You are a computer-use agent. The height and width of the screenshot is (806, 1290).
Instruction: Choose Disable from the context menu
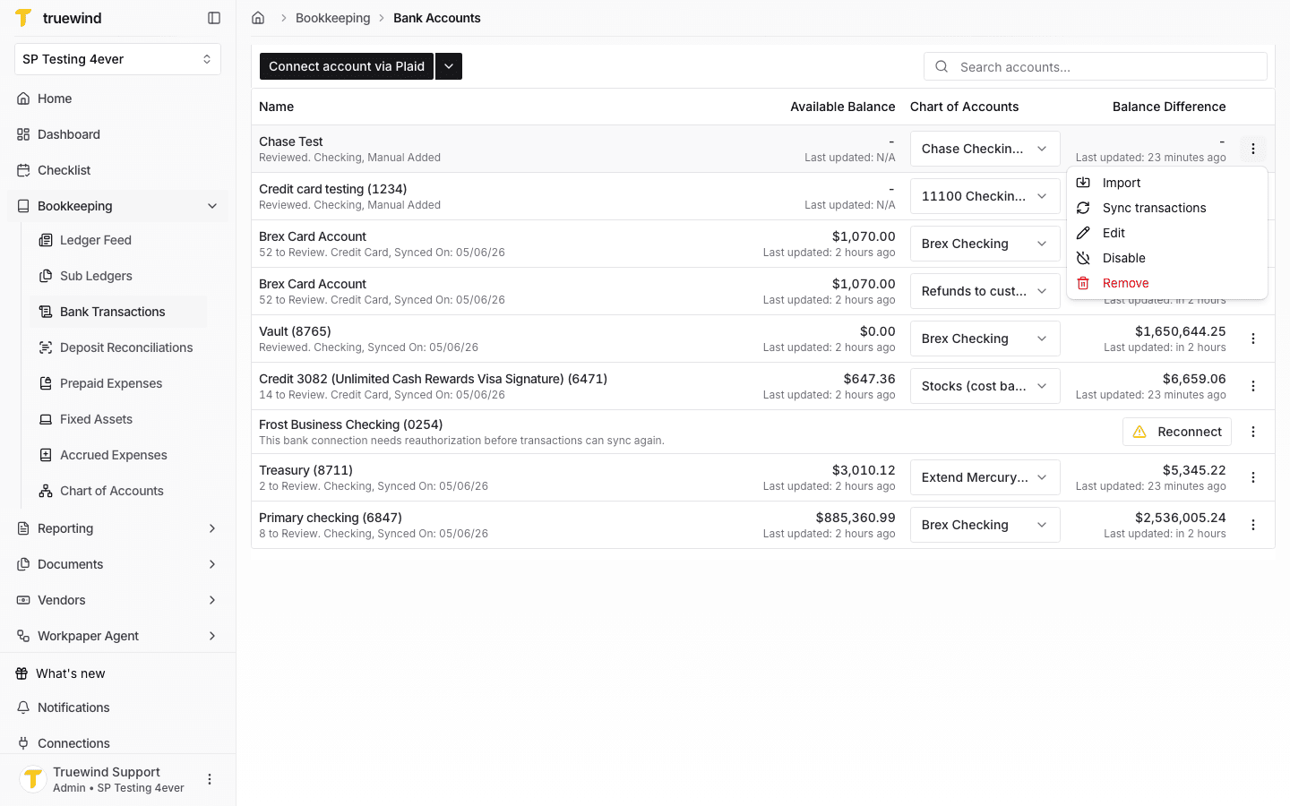(1166, 258)
